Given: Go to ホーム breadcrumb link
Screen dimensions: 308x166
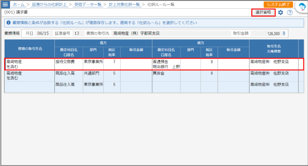Looking at the screenshot, I should coord(19,4).
